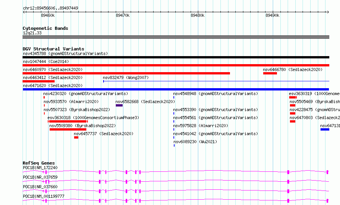Click the blue nsv647131 bar at right
Screen dimensions: 340x205
[x=325, y=129]
